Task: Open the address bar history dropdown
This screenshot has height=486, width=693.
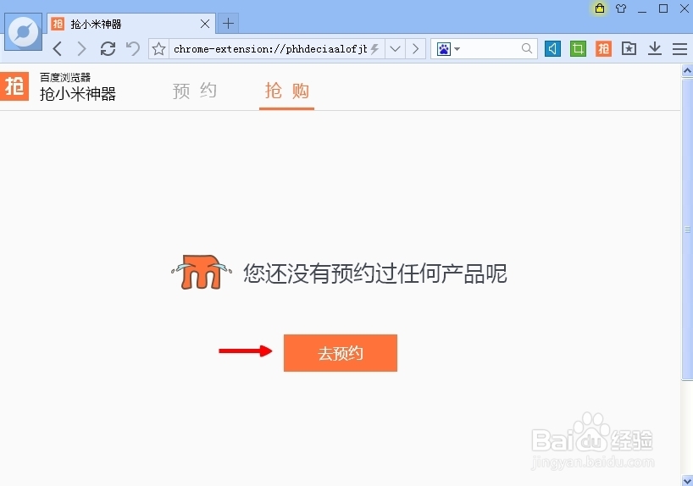Action: (395, 48)
